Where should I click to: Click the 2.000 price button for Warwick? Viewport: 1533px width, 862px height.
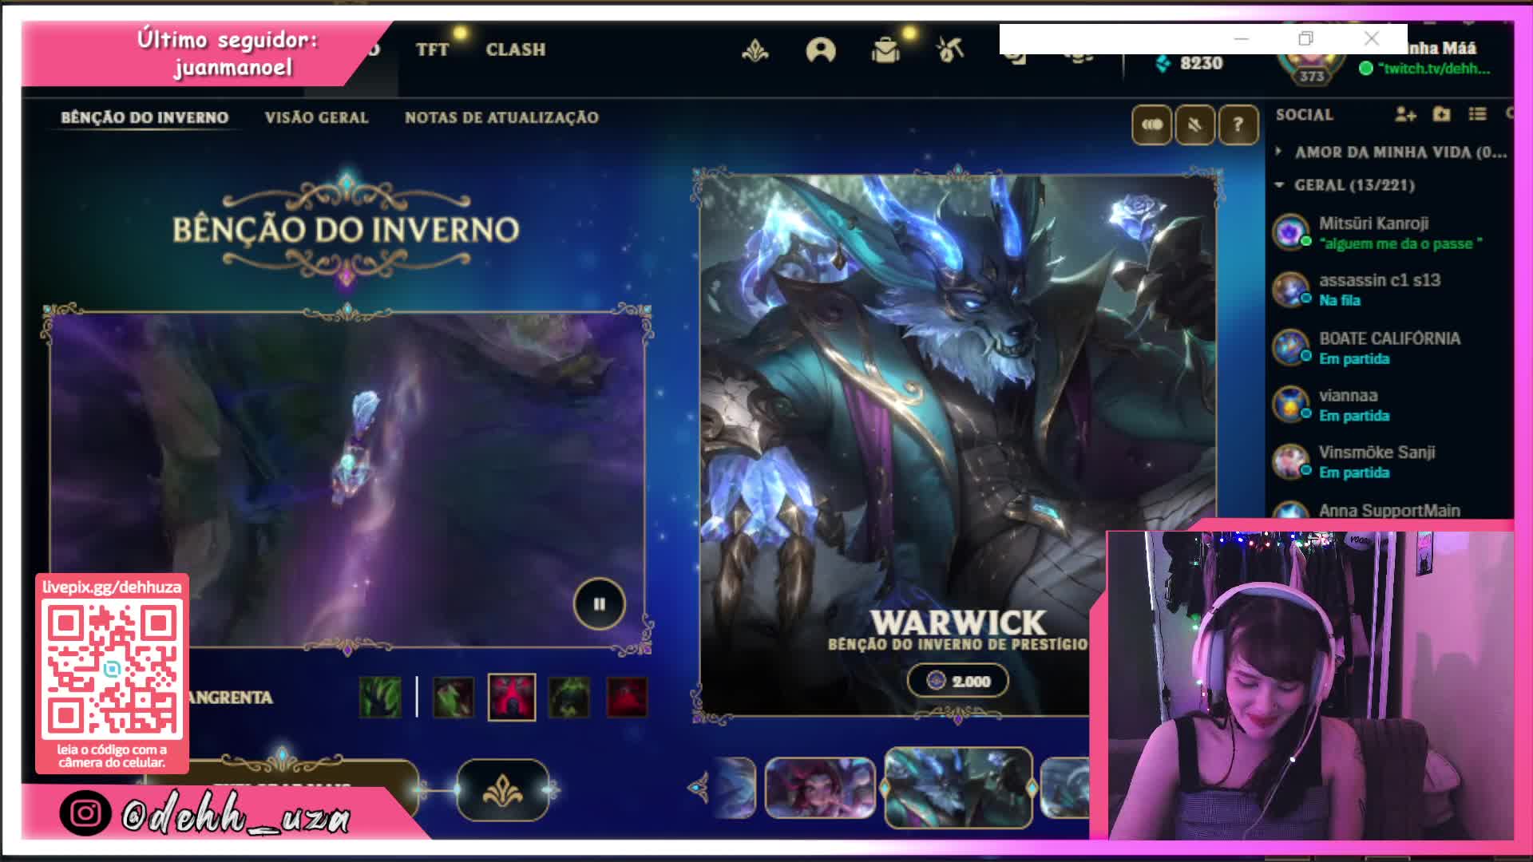[958, 681]
